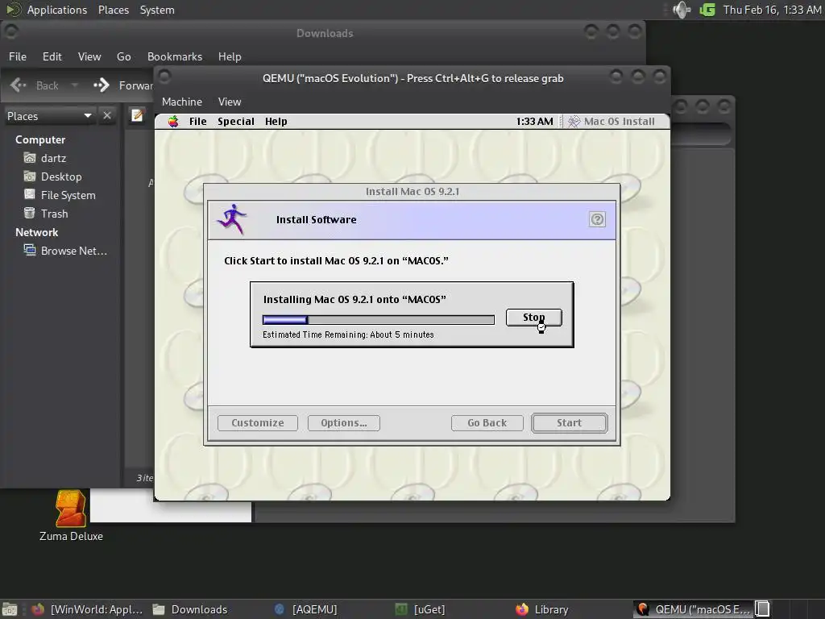The image size is (825, 619).
Task: Click the volume speaker icon in top panel
Action: click(x=681, y=10)
